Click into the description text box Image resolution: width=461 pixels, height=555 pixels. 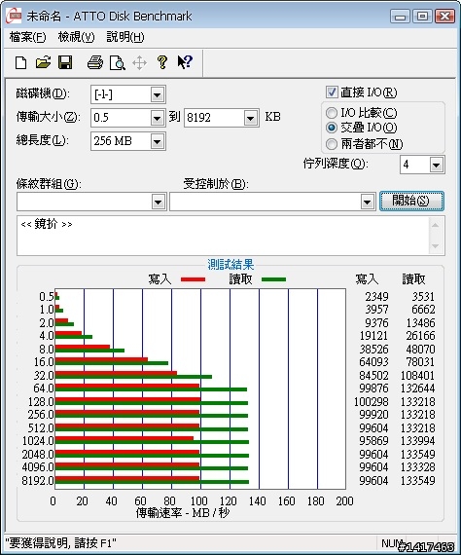tap(223, 236)
